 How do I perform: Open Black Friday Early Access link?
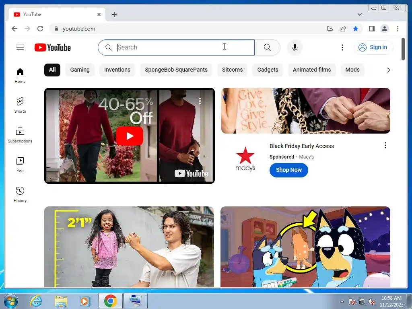click(x=301, y=146)
